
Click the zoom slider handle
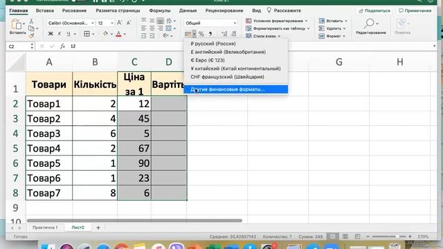coord(397,237)
